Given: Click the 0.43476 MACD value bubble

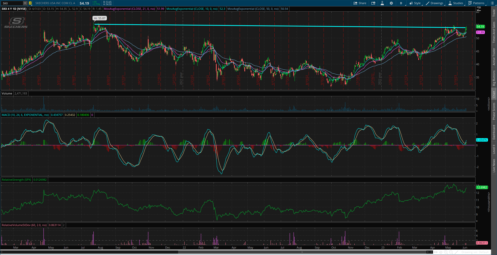Looking at the screenshot, I should click(x=482, y=140).
